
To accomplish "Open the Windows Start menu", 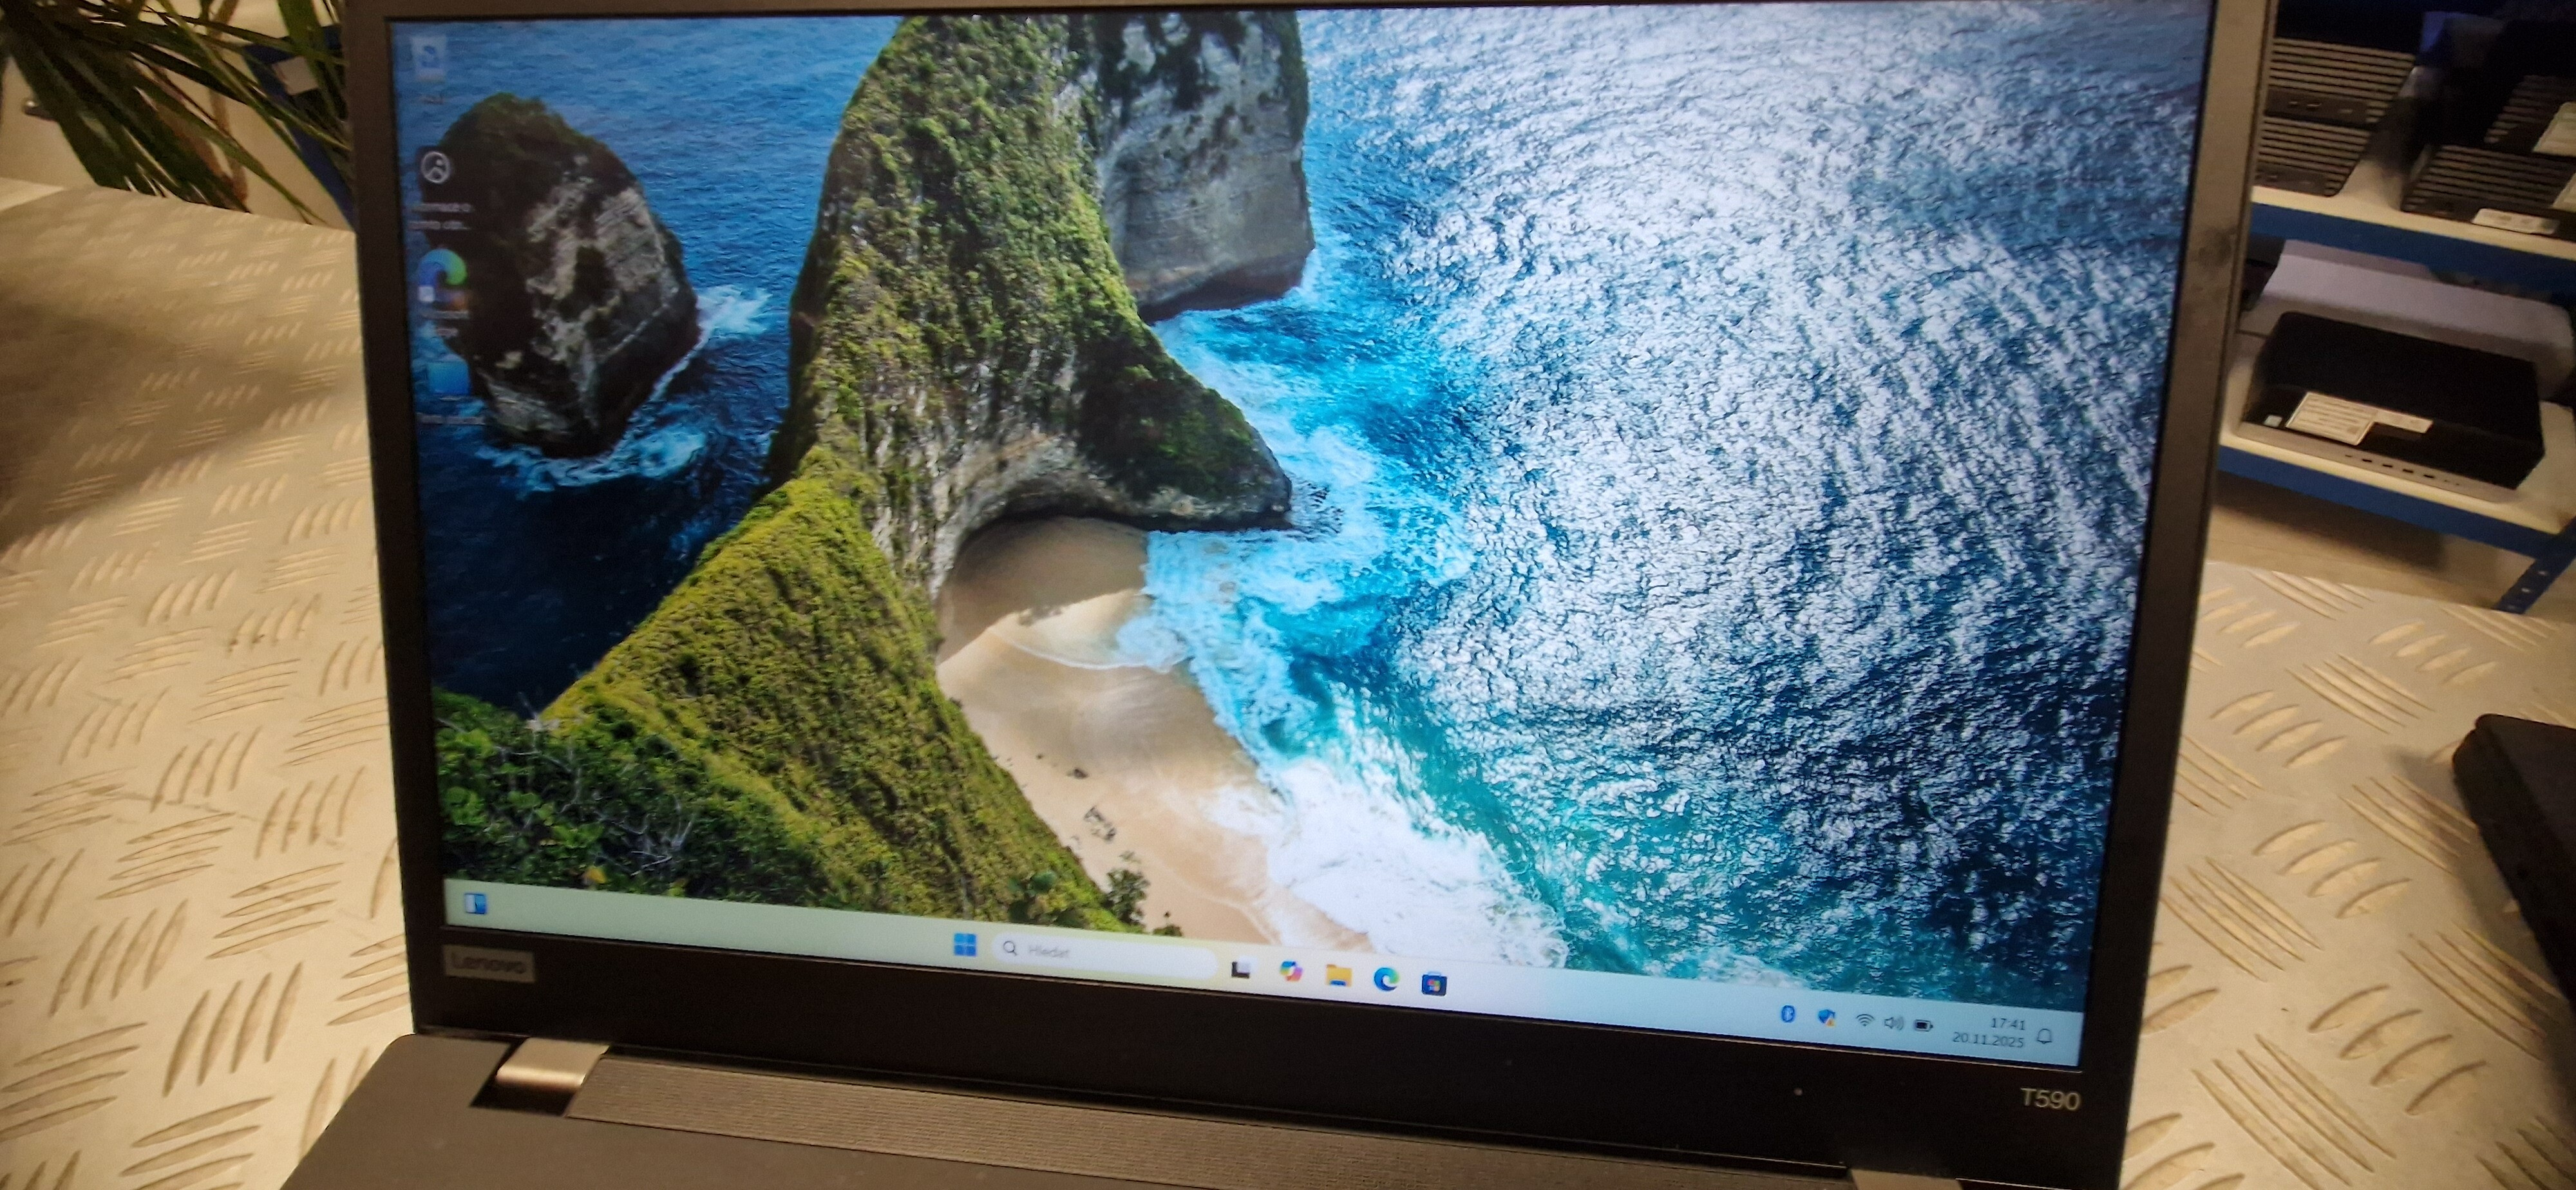I will point(965,944).
